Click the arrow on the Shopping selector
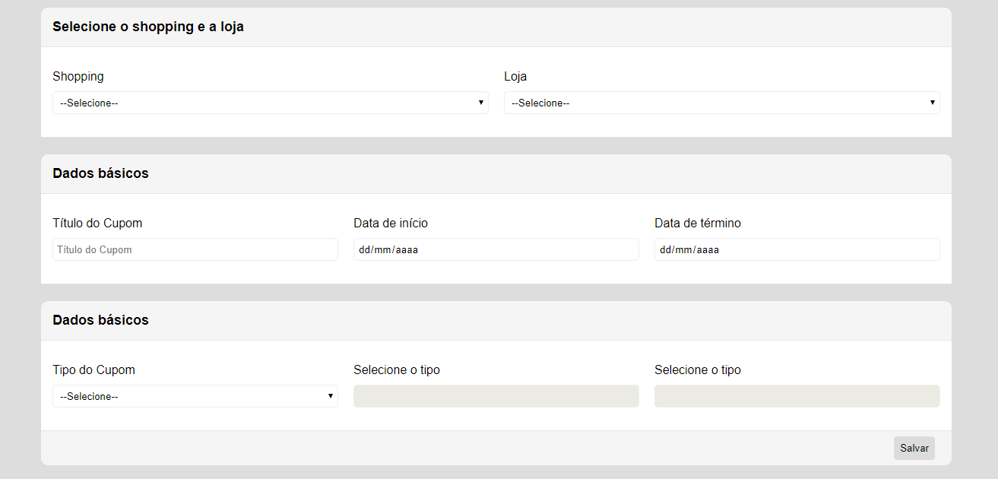Viewport: 998px width, 479px height. tap(481, 103)
